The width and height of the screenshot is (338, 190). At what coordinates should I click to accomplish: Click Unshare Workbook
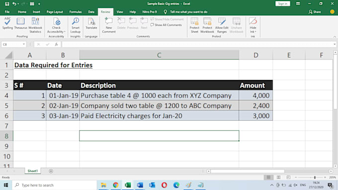tap(236, 25)
